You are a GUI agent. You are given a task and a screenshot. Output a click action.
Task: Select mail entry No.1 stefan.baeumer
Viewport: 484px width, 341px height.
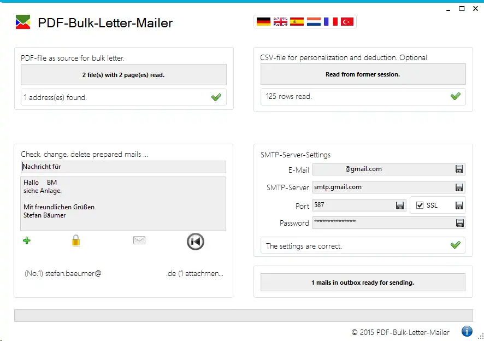[124, 273]
